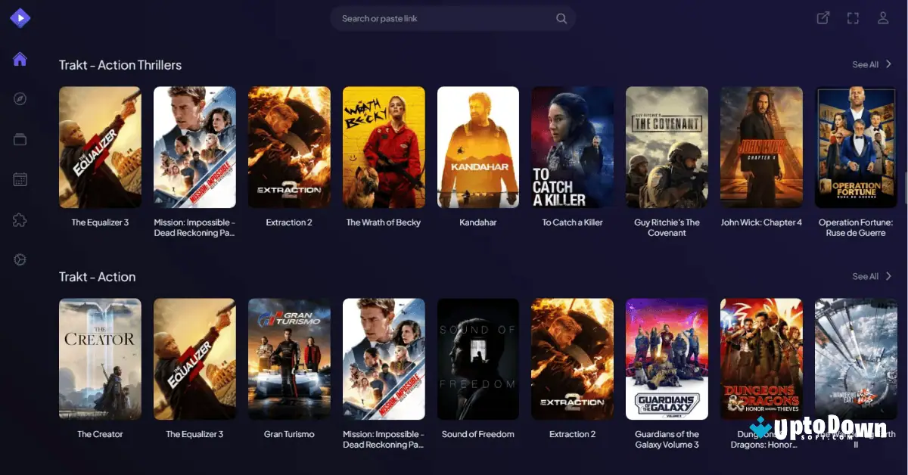908x475 pixels.
Task: Click See All for Action Thrillers
Action: pos(865,65)
